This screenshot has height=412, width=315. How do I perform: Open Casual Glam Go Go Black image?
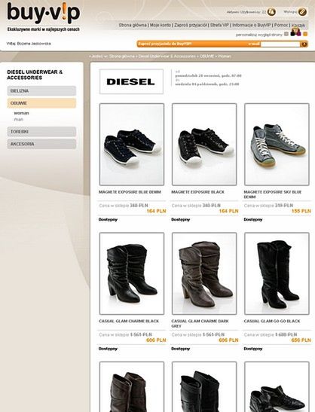(277, 273)
